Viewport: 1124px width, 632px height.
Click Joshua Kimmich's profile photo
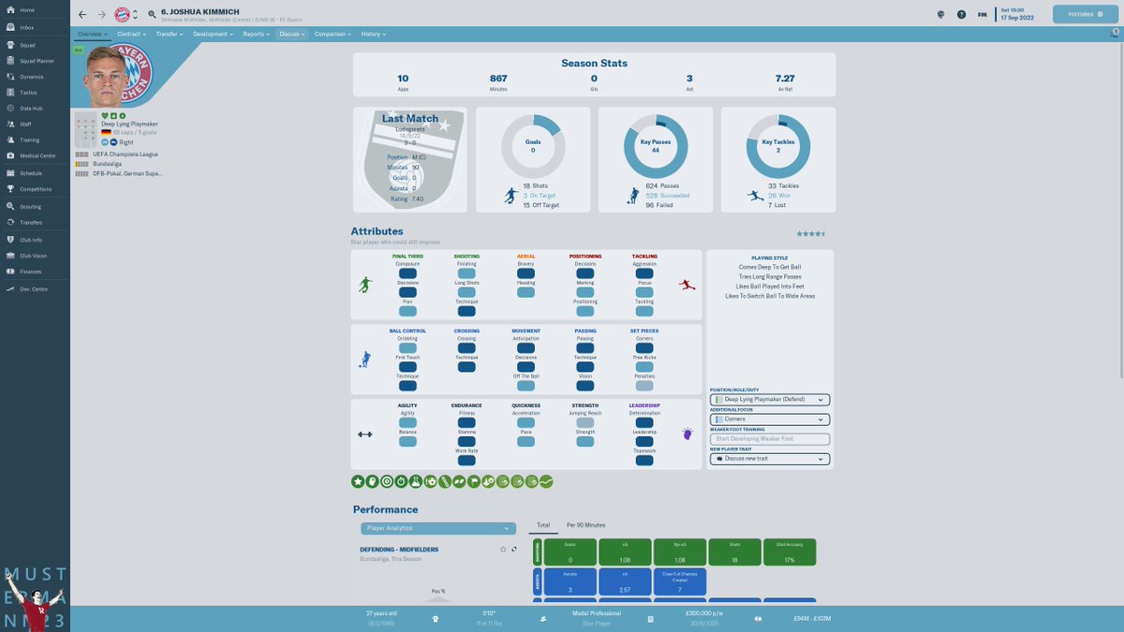[105, 77]
